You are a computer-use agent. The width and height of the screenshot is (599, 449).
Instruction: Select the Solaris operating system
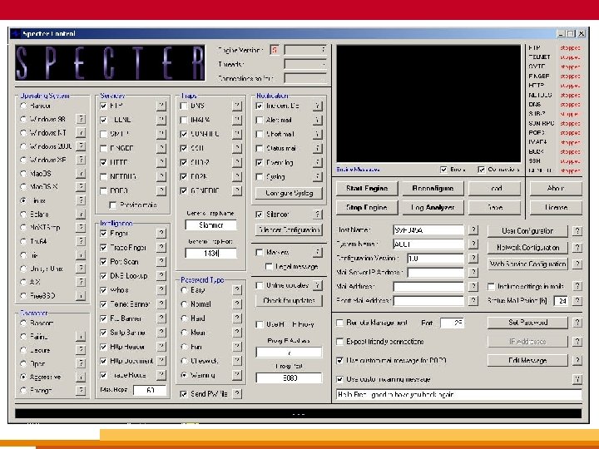[x=23, y=215]
